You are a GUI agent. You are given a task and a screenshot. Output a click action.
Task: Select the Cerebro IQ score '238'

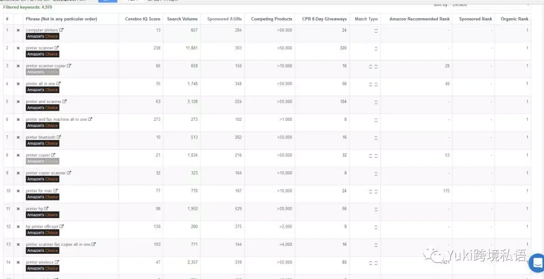point(157,48)
